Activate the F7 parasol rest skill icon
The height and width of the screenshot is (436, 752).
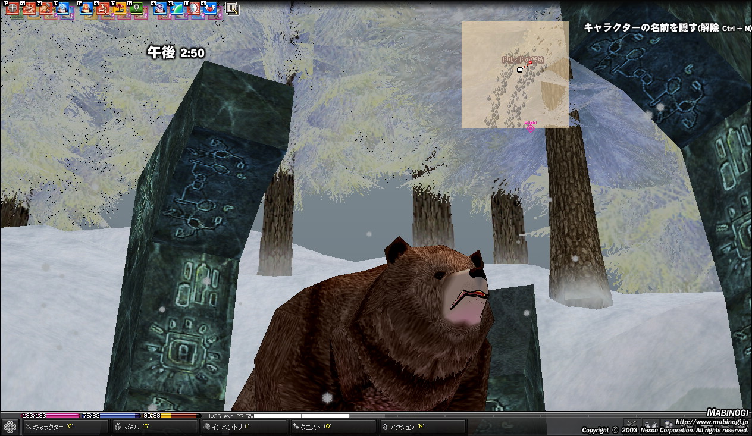click(x=120, y=8)
